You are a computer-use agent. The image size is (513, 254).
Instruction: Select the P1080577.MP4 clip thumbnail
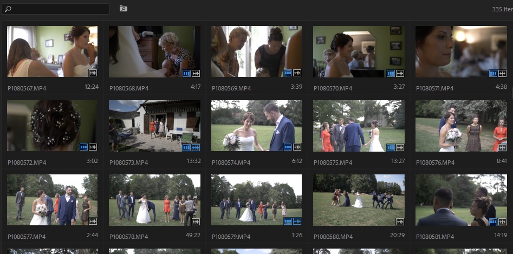tap(53, 200)
